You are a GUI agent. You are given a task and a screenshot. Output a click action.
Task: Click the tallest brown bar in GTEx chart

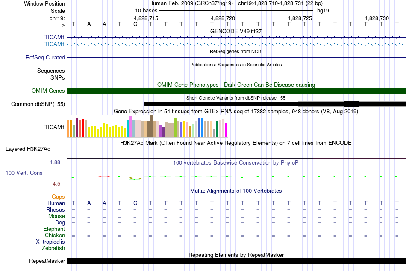click(x=151, y=126)
